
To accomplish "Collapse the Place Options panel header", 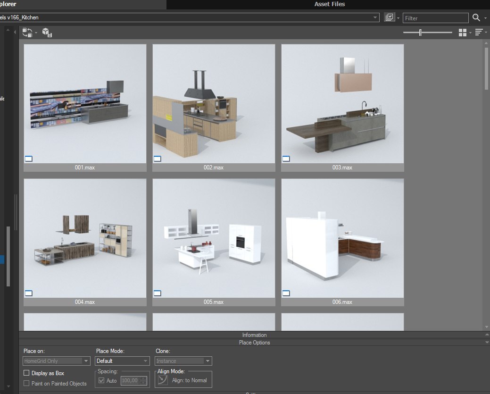I will [x=254, y=343].
